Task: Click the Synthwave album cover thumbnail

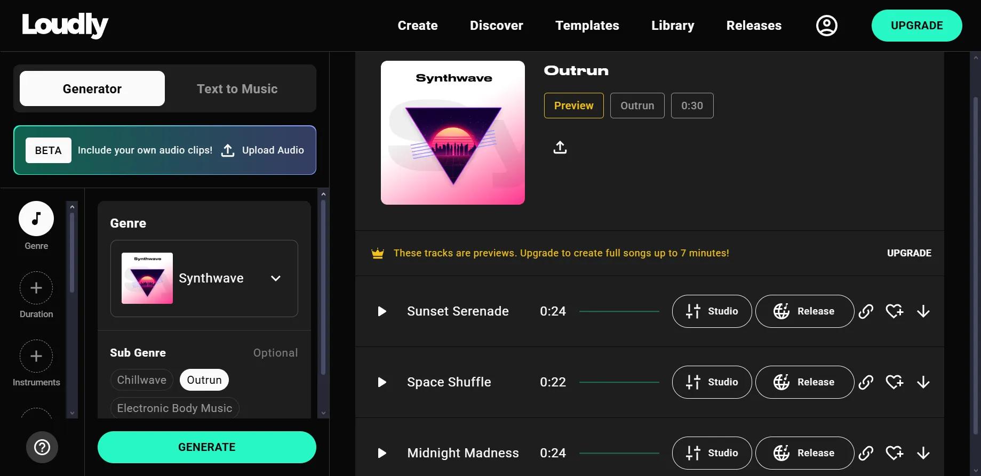Action: click(453, 133)
